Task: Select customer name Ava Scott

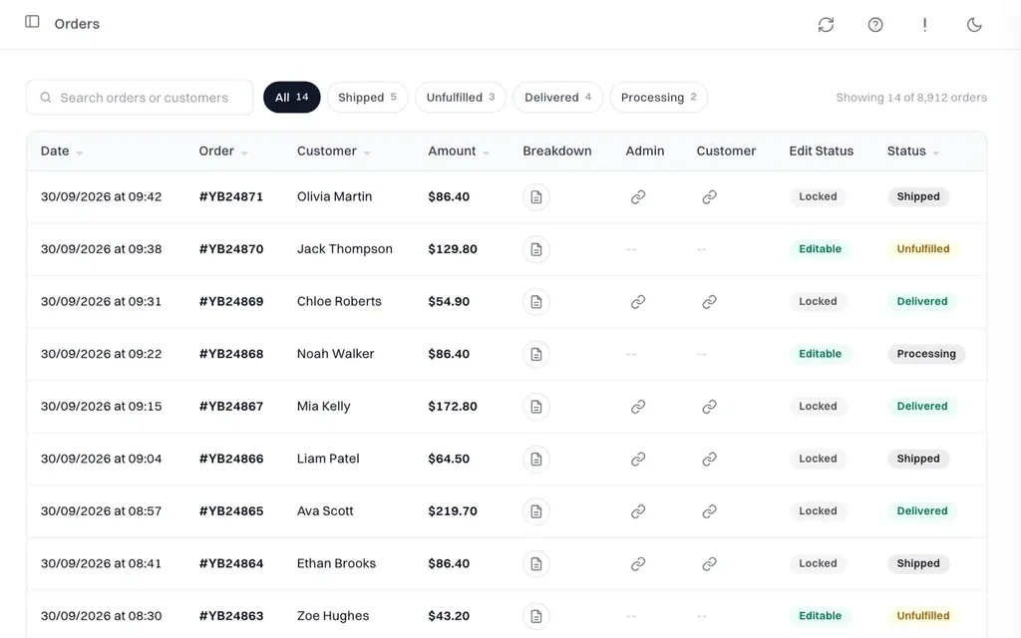Action: click(325, 511)
